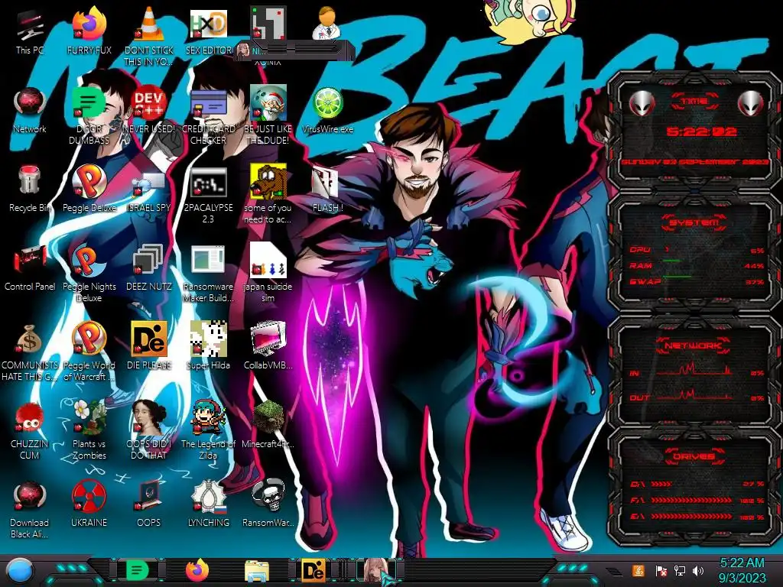Viewport: 783px width, 587px height.
Task: Click the DRIVES widget header
Action: pos(693,456)
